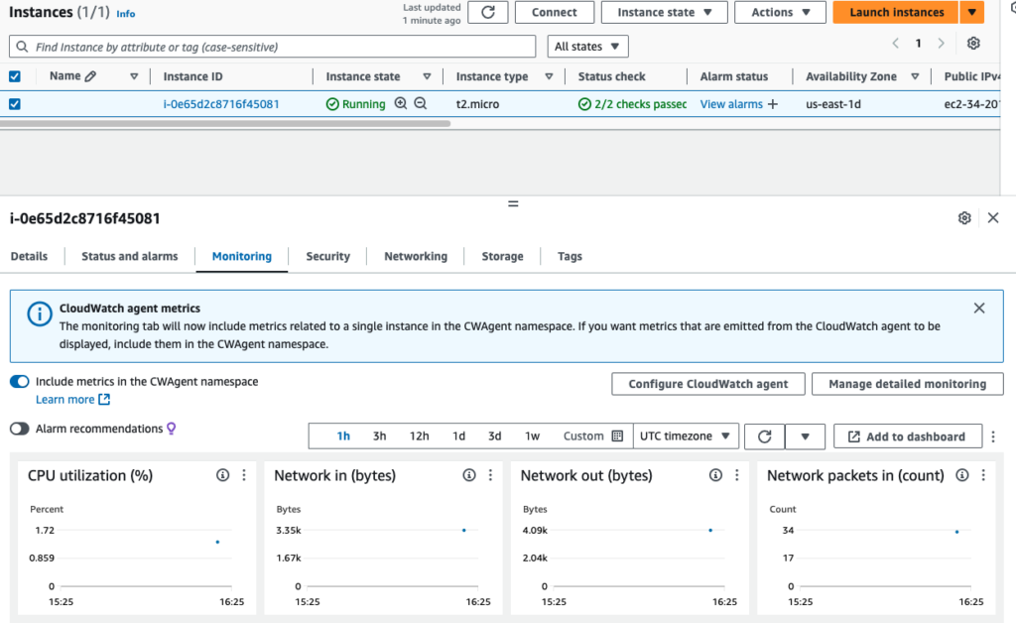Open the Status and alarms tab

coord(130,257)
